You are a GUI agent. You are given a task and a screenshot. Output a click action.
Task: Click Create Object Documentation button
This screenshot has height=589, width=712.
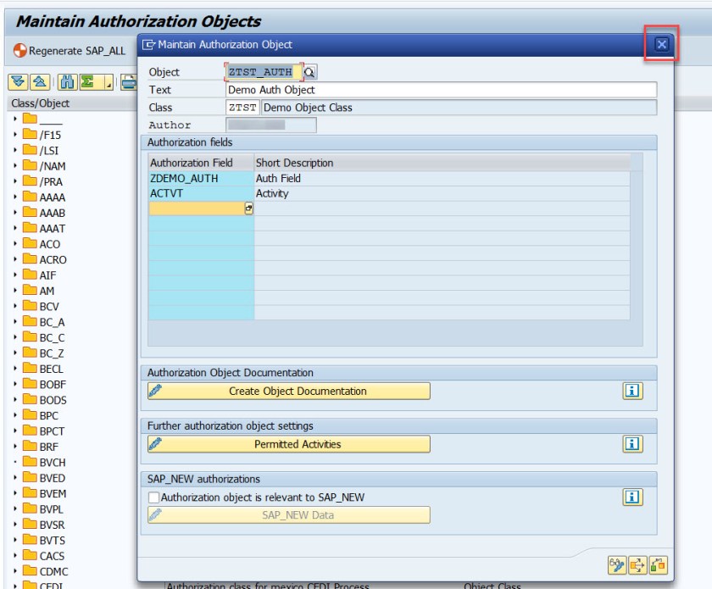[289, 391]
